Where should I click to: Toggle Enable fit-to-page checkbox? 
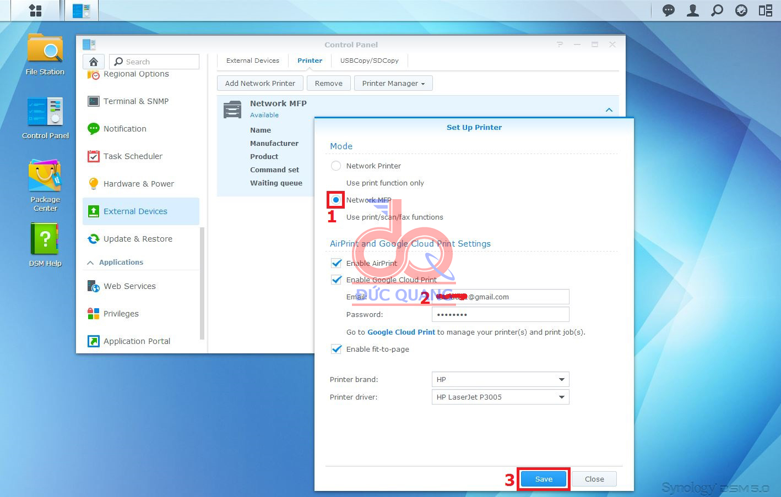336,349
